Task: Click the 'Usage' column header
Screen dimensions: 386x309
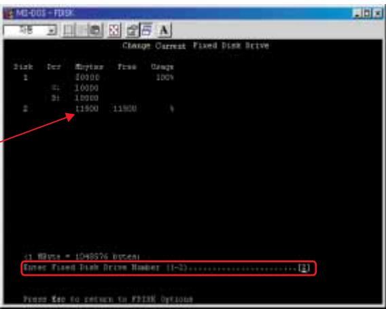Action: tap(162, 67)
